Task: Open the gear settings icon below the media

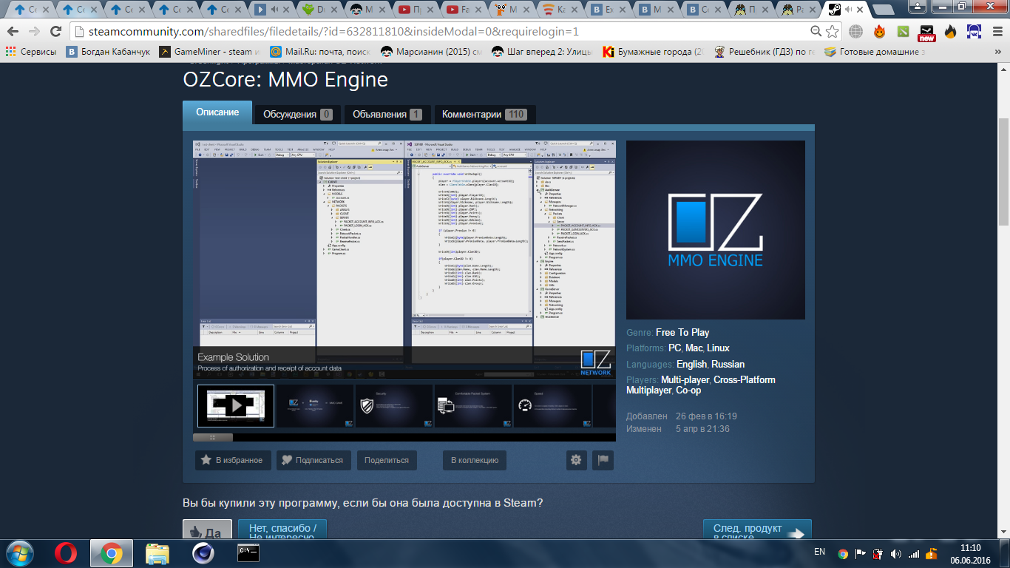Action: [576, 460]
